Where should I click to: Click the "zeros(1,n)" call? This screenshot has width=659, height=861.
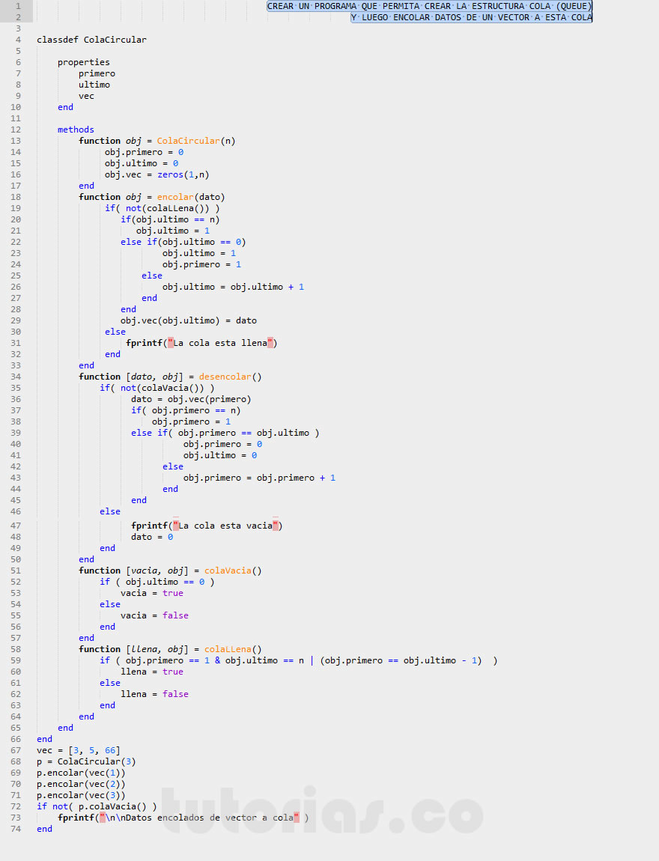tap(183, 174)
